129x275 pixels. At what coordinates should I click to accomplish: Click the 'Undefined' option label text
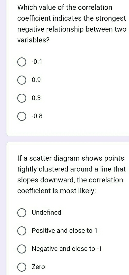(x=46, y=212)
